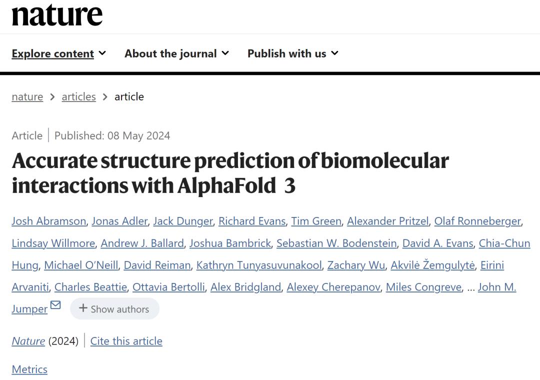Expand the full author list via Show authors
540x380 pixels.
click(x=114, y=308)
